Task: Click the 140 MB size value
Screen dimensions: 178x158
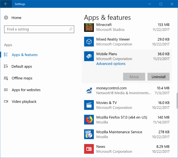Action: 164,117
